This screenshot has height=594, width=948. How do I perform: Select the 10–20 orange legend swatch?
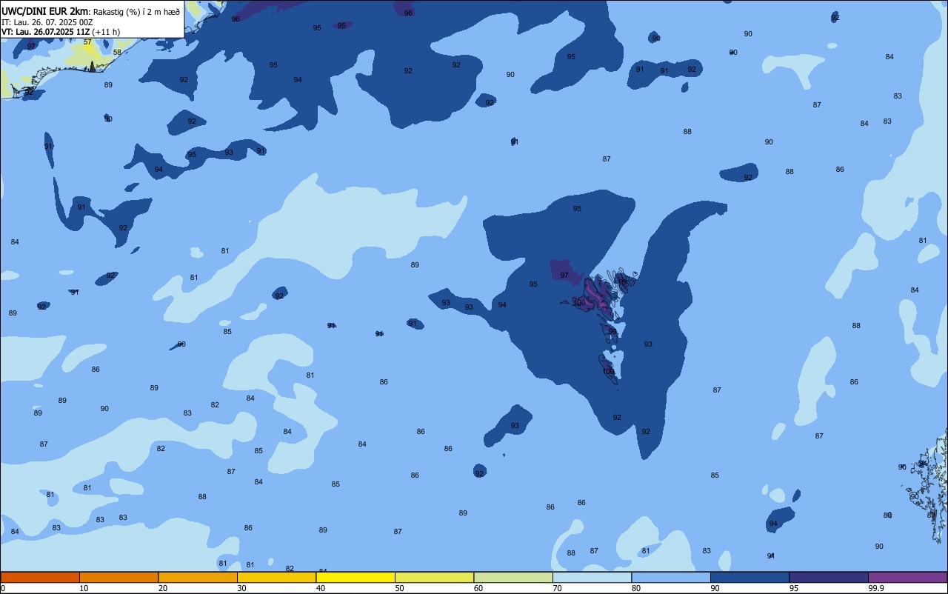pyautogui.click(x=118, y=577)
